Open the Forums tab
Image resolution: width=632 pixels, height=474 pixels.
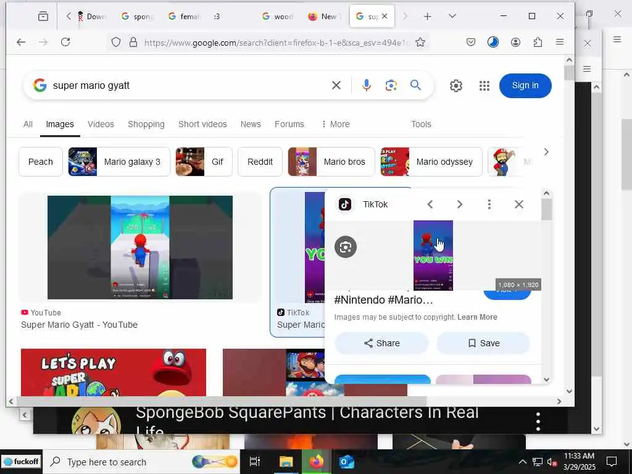pos(289,124)
